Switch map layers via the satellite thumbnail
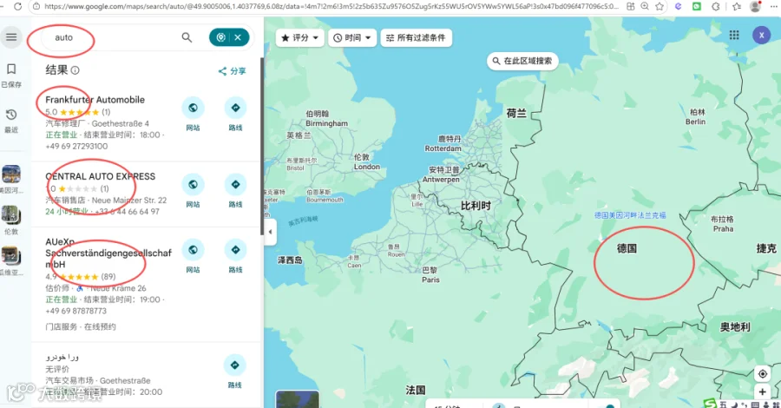This screenshot has width=781, height=408. [x=298, y=399]
